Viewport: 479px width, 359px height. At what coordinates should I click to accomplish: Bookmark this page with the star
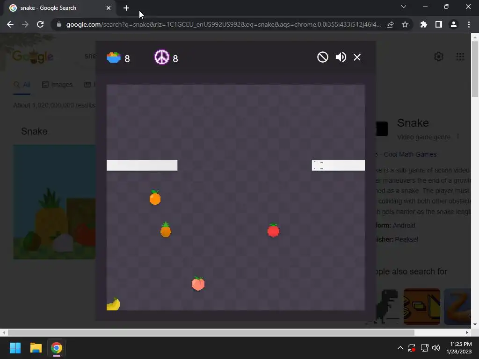click(x=405, y=24)
